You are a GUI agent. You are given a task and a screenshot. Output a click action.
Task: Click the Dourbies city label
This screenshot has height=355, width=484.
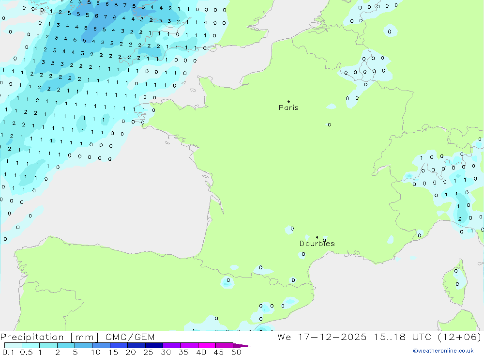coord(317,244)
